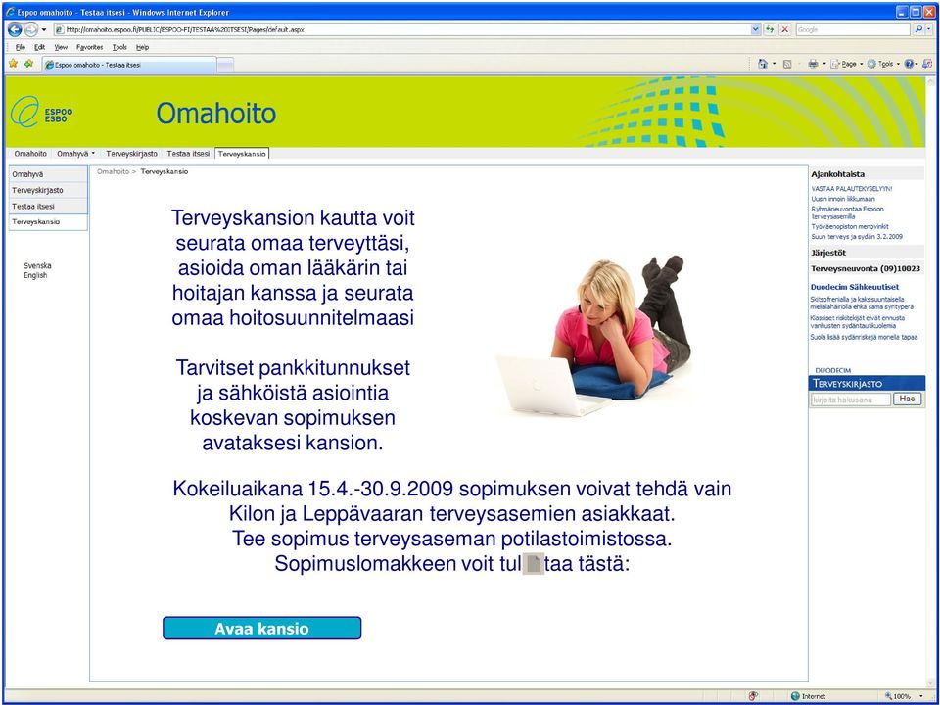Click the Print icon
Viewport: 940px width, 705px height.
click(x=813, y=64)
